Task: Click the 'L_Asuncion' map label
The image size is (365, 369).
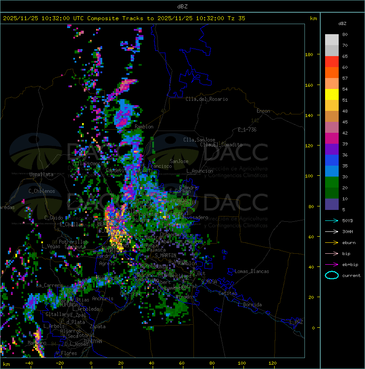Action: pyautogui.click(x=200, y=171)
